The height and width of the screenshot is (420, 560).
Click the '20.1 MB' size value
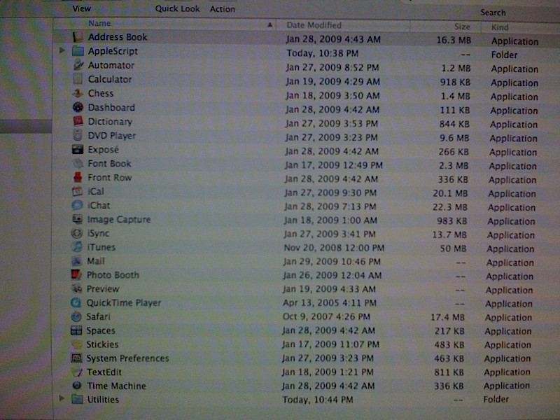tap(450, 194)
